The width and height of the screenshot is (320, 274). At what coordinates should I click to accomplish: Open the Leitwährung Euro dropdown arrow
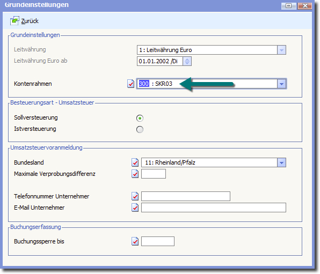(282, 50)
